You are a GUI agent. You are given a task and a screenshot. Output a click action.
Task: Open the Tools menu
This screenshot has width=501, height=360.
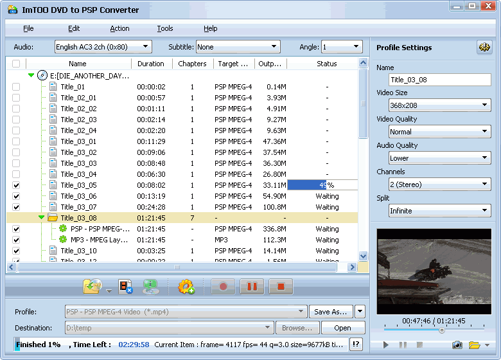tap(165, 28)
